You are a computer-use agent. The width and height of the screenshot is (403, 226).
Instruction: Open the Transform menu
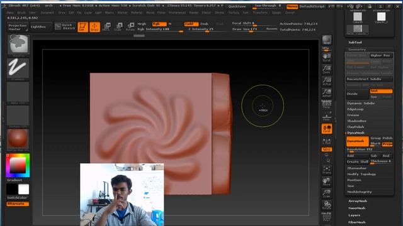pyautogui.click(x=260, y=13)
